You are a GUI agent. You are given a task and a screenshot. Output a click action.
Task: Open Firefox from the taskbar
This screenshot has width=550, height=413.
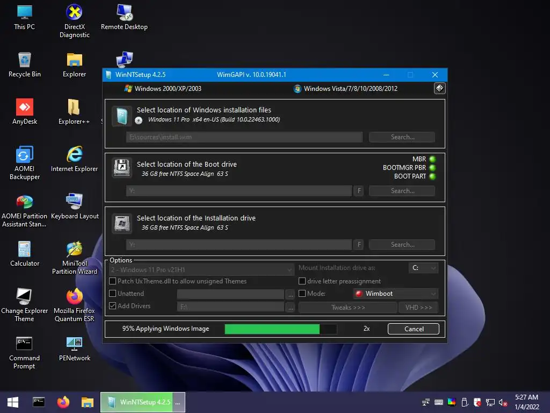click(63, 402)
